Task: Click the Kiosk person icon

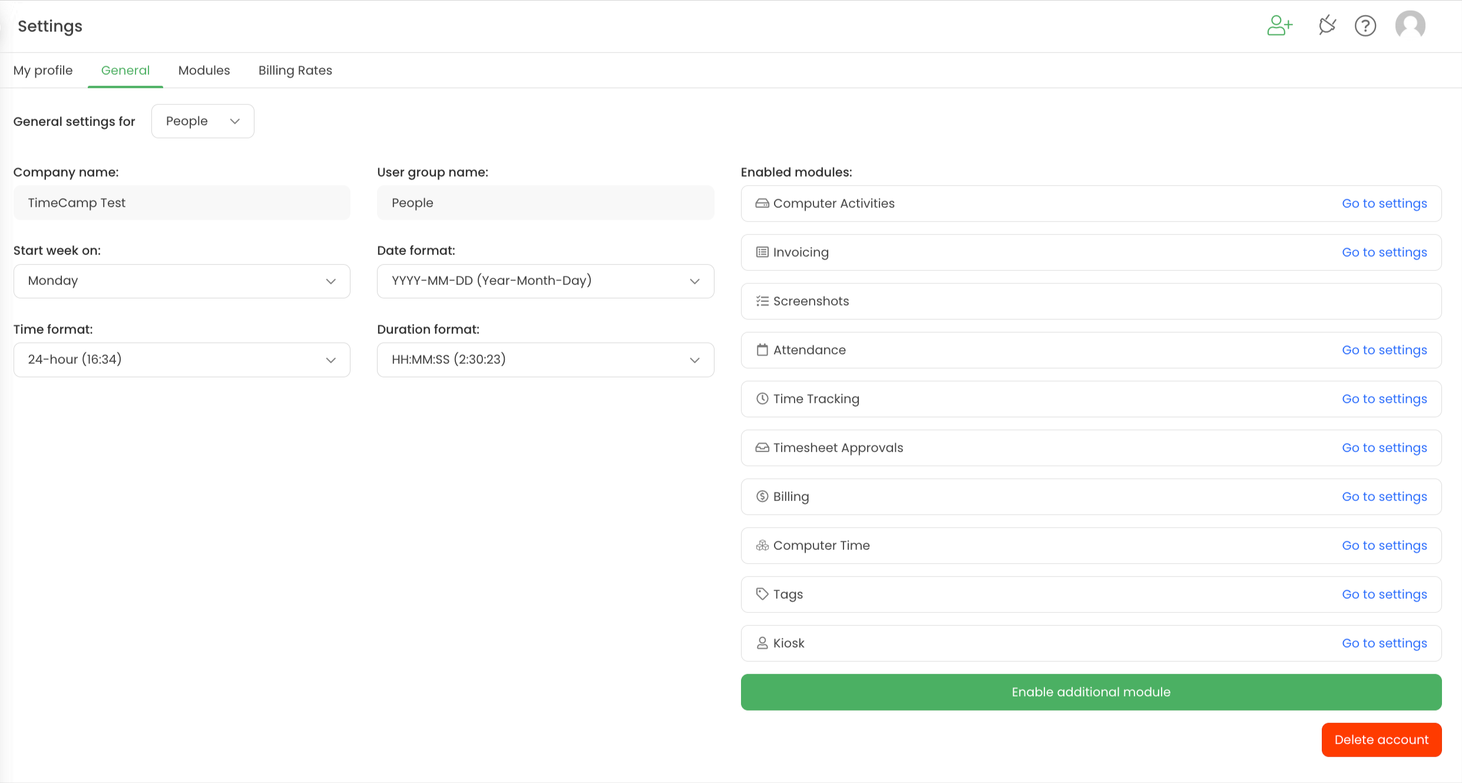Action: pos(762,643)
